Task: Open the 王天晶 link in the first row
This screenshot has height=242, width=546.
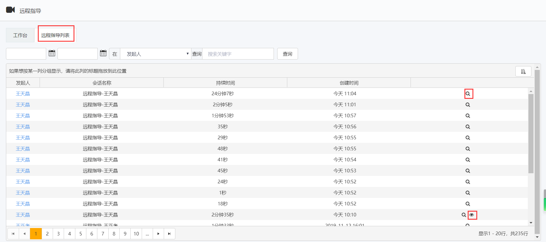Action: [x=23, y=94]
